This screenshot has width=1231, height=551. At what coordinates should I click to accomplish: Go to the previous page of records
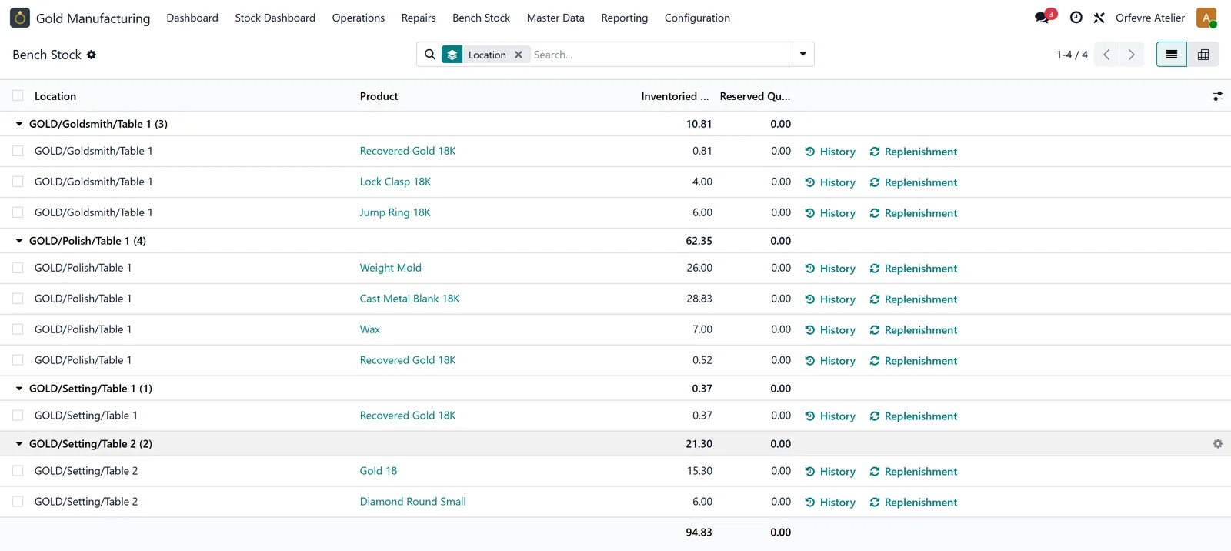pos(1106,55)
